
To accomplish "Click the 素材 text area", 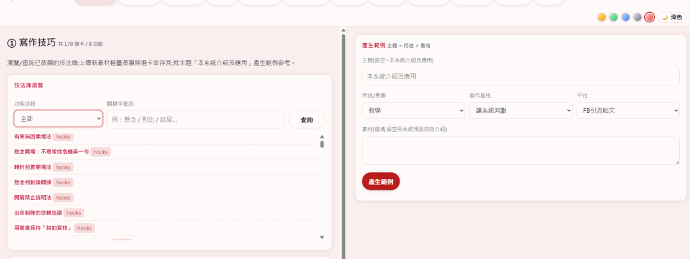I will point(521,150).
